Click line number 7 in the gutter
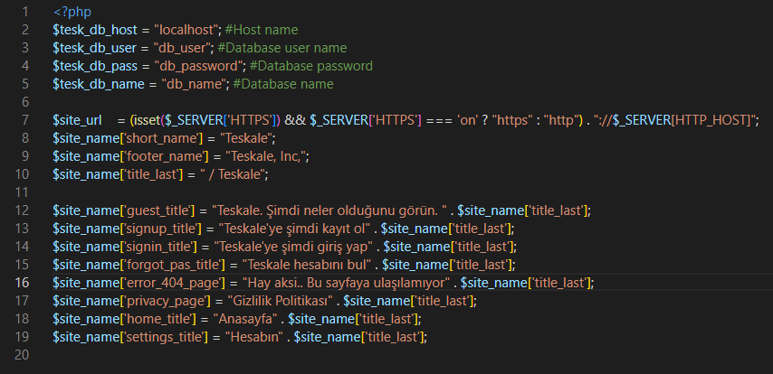This screenshot has width=773, height=374. [24, 121]
